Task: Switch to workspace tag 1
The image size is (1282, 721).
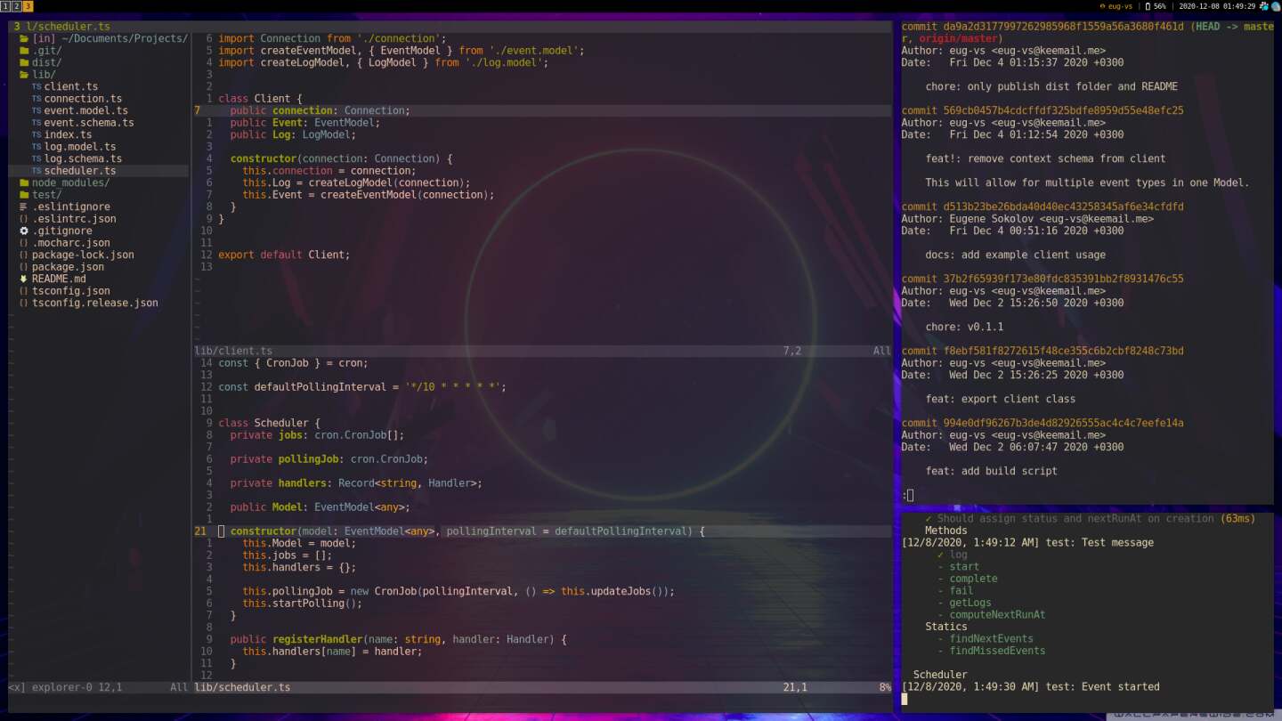Action: [x=7, y=5]
